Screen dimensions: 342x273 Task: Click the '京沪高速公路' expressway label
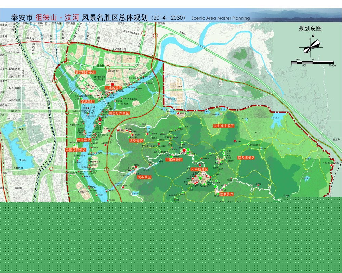point(119,49)
